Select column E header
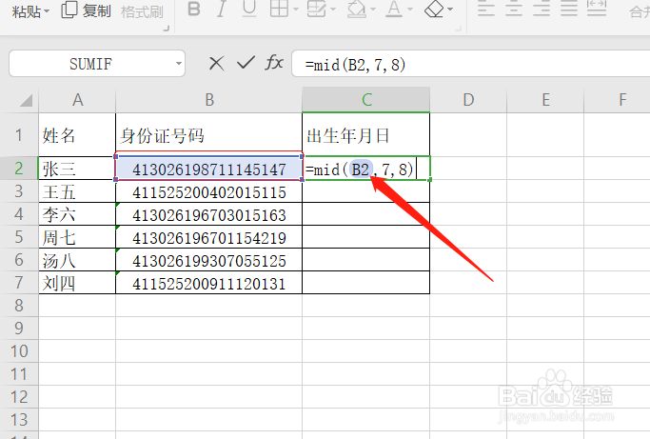This screenshot has height=439, width=650. [545, 100]
